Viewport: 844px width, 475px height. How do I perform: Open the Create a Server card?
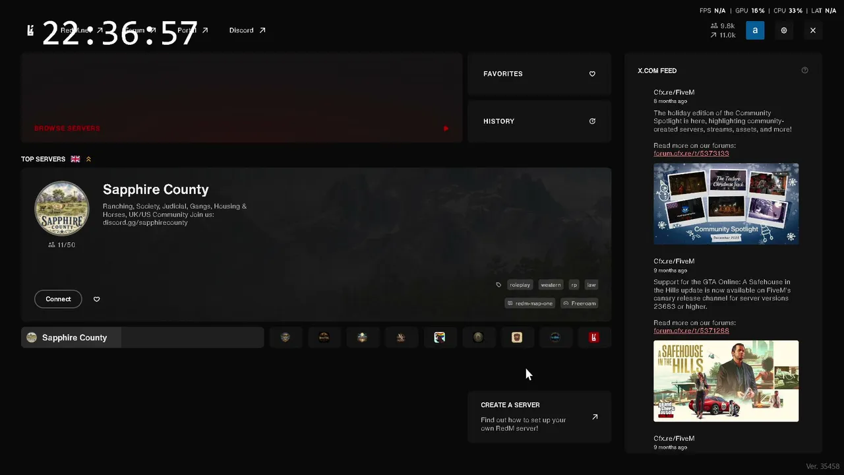tap(539, 417)
